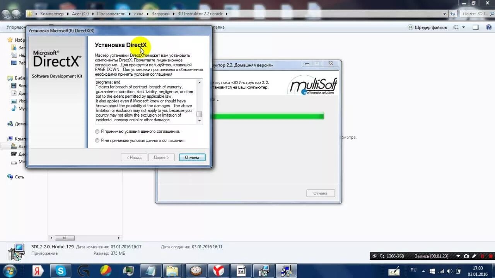495x278 pixels.
Task: Show hidden tray icons arrow
Action: (x=423, y=271)
